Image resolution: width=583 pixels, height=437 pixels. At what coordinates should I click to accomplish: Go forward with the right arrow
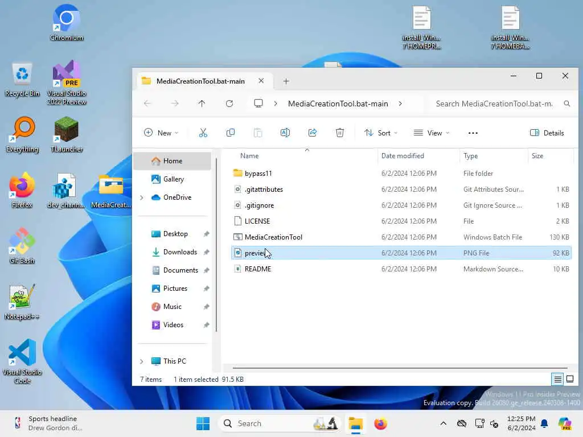tap(175, 104)
